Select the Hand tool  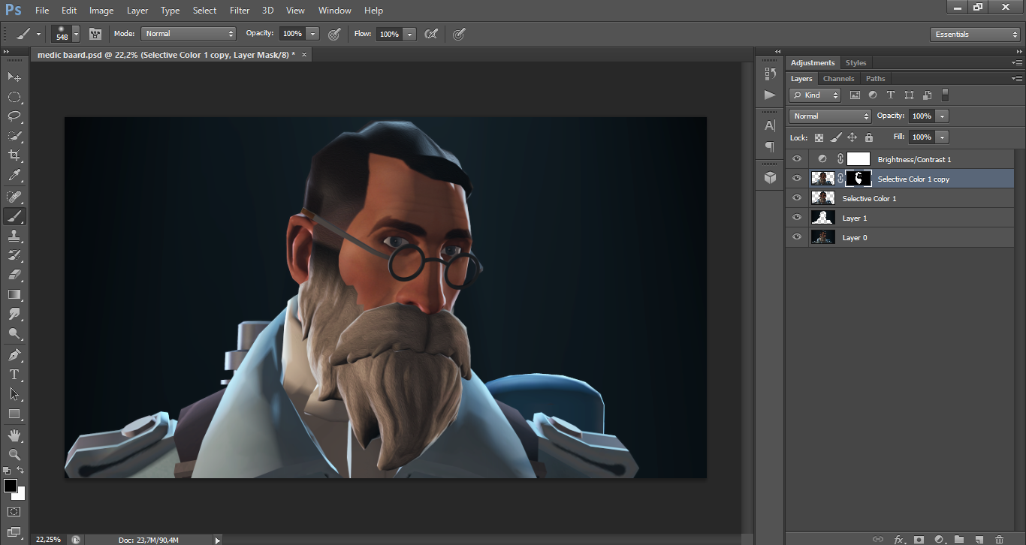14,435
